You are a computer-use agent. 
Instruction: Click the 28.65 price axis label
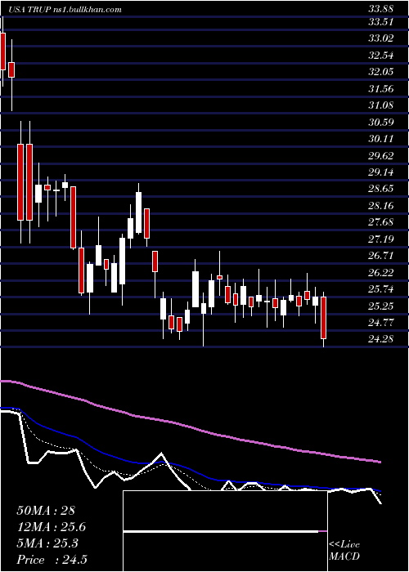(x=380, y=189)
